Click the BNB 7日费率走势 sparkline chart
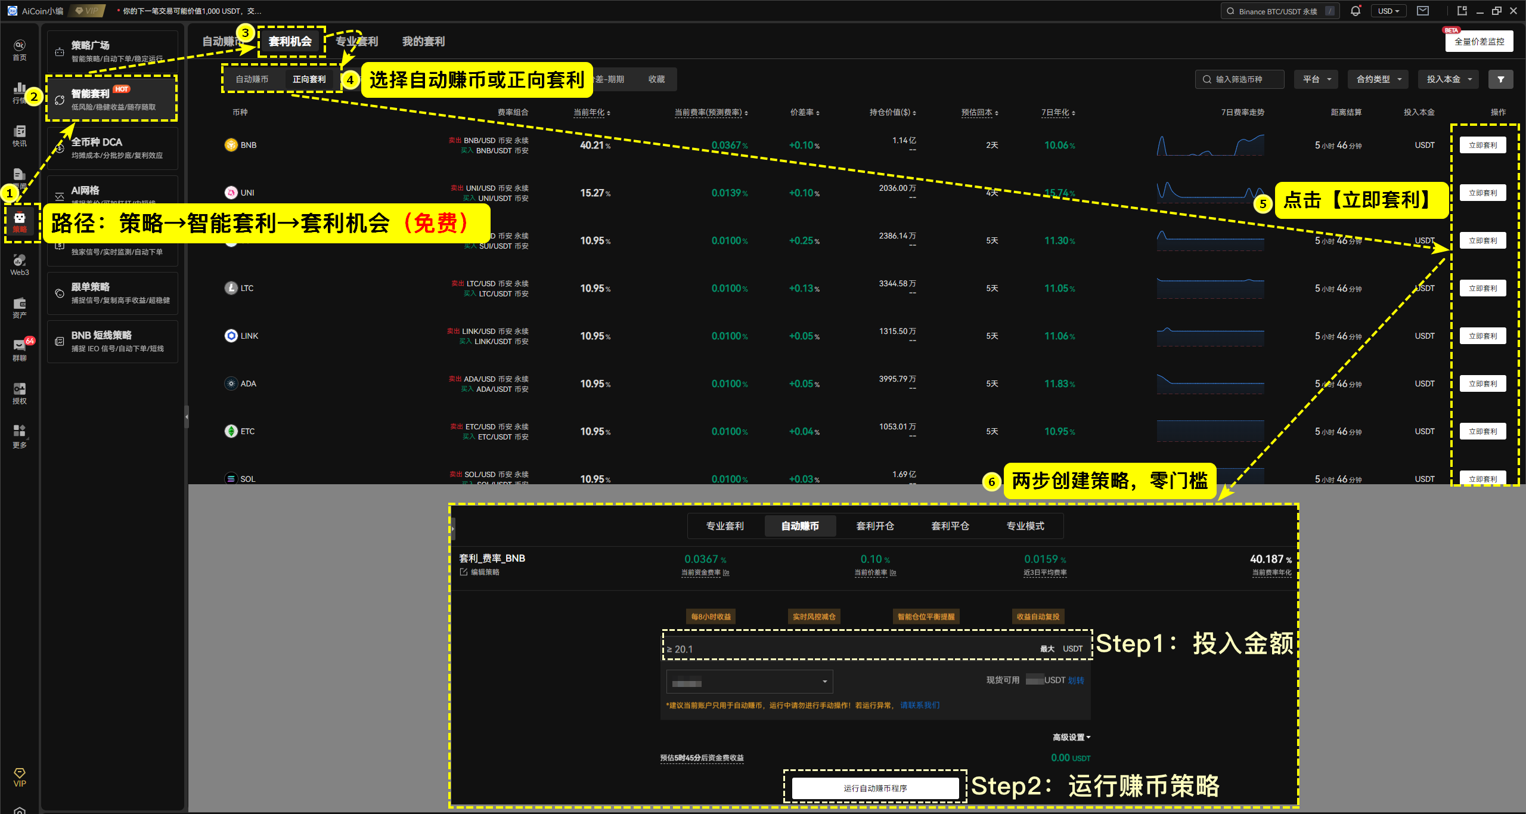Viewport: 1526px width, 814px height. 1210,145
